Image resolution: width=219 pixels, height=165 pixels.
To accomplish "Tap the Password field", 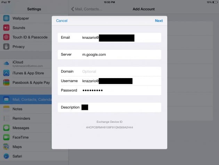I will click(109, 90).
